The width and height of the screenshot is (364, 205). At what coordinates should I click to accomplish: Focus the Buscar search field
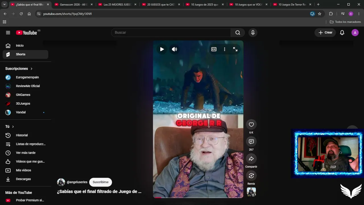(171, 32)
